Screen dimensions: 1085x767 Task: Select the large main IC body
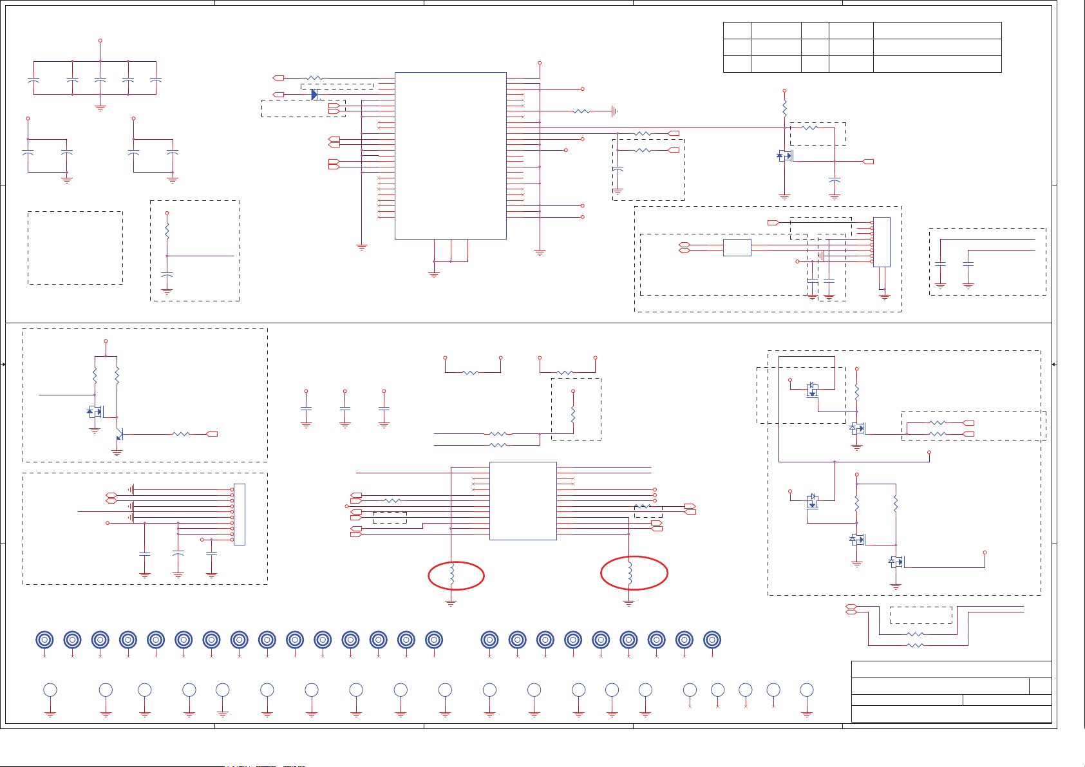pos(451,156)
